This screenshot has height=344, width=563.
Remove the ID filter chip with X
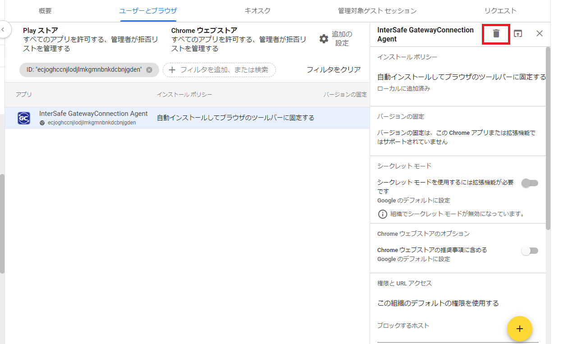pos(149,70)
